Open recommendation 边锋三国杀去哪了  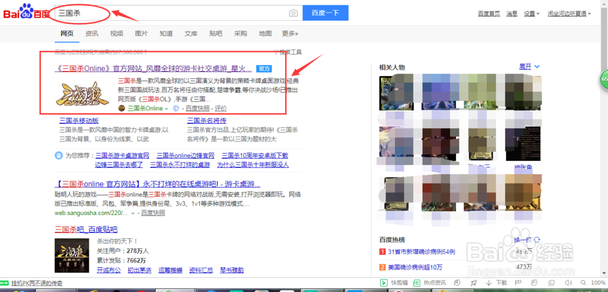pos(119,165)
